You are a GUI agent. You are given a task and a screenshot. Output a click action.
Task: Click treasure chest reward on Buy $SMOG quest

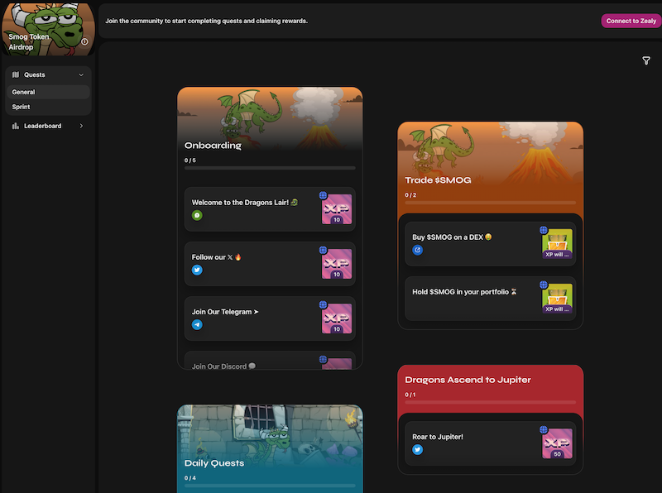[557, 243]
